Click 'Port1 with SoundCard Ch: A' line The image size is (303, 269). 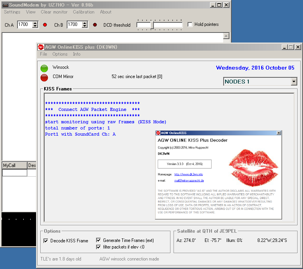pos(80,134)
